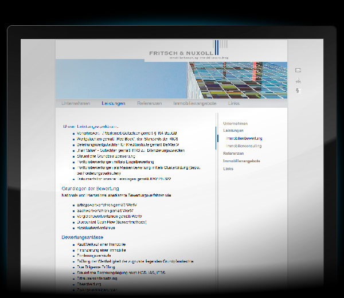The width and height of the screenshot is (344, 298).
Task: Click the 'Discounted Cash Flow' list item
Action: pos(111,222)
